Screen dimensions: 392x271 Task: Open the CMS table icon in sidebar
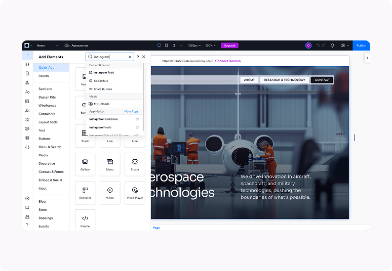point(27,138)
